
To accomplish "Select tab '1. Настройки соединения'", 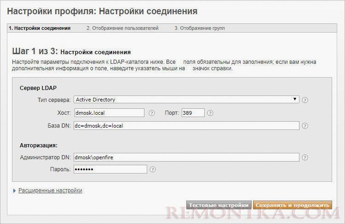I will point(40,28).
